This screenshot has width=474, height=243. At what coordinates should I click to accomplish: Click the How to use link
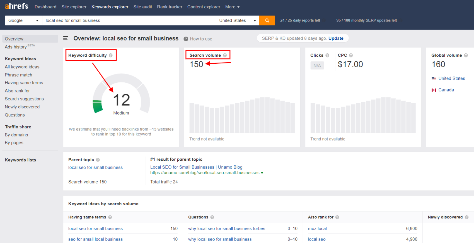[x=201, y=39]
